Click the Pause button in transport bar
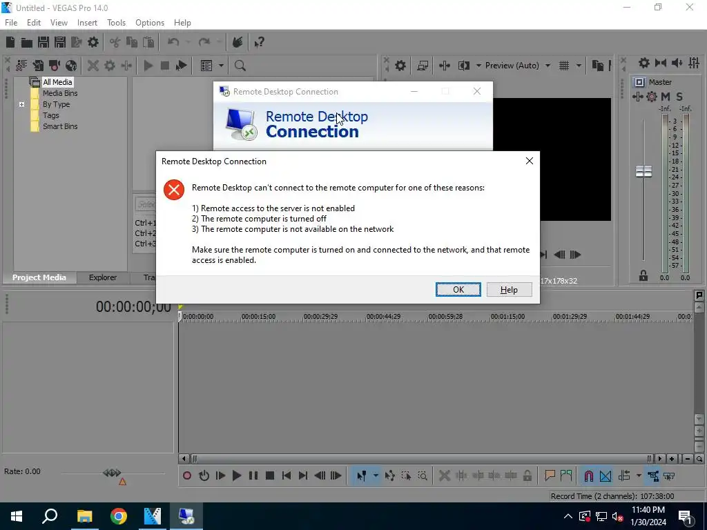Screen dimensions: 707x530 pyautogui.click(x=253, y=475)
